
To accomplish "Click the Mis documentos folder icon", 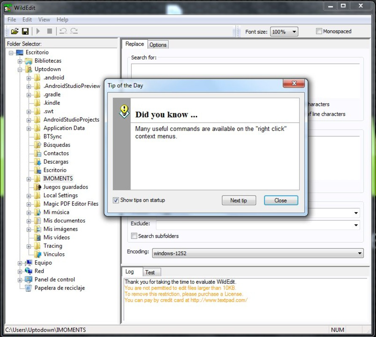I will coord(38,221).
